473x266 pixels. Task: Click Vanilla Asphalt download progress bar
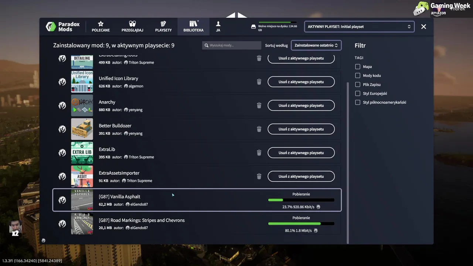[x=301, y=200]
